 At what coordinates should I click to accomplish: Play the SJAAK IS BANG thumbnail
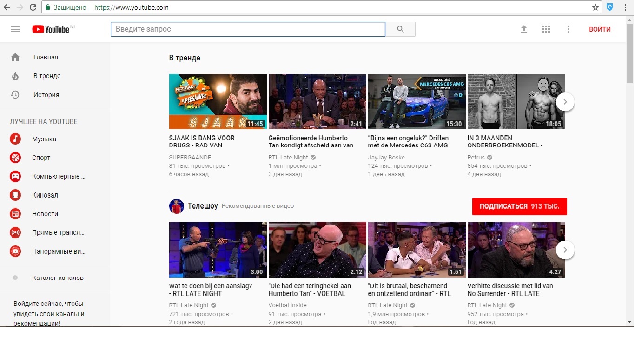(218, 101)
